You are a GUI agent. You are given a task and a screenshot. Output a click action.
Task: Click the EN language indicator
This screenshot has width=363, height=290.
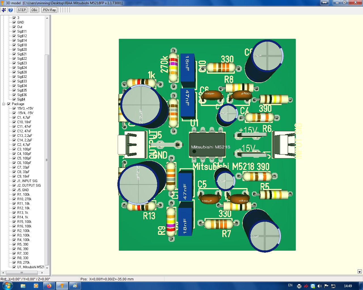[x=290, y=285]
